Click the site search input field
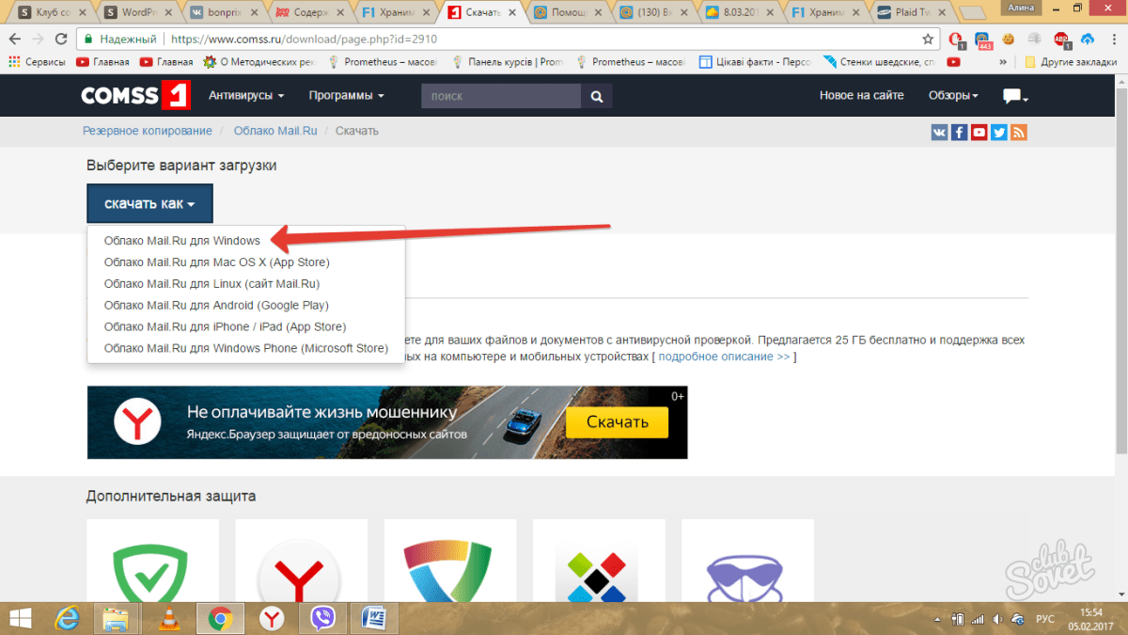1128x635 pixels. [502, 96]
